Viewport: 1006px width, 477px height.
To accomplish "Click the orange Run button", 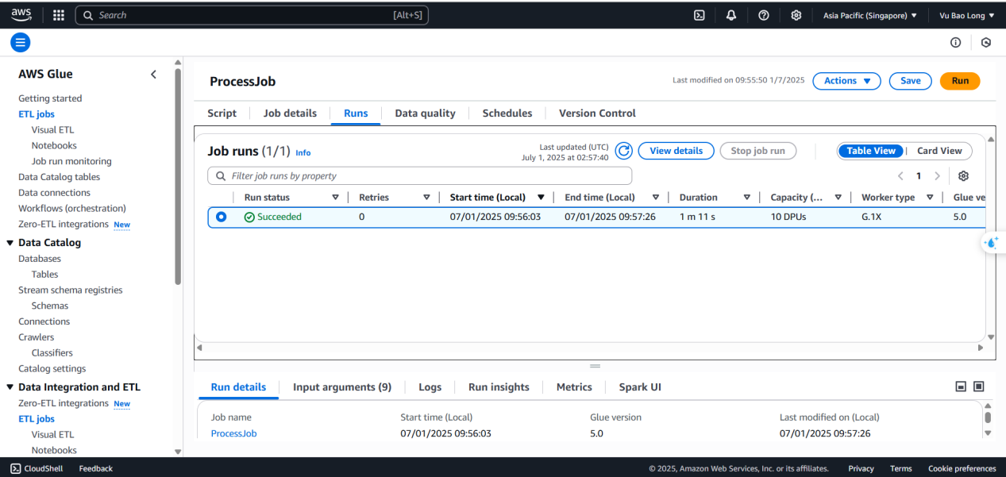I will point(960,81).
